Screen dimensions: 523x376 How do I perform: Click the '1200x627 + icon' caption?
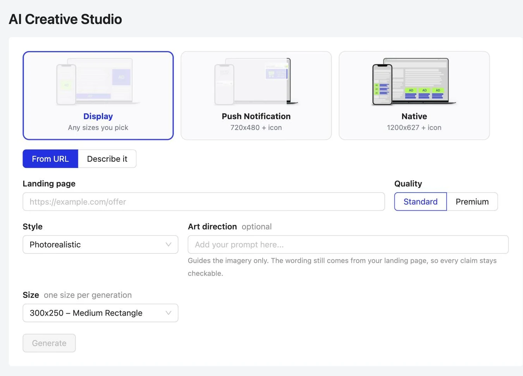click(x=414, y=128)
